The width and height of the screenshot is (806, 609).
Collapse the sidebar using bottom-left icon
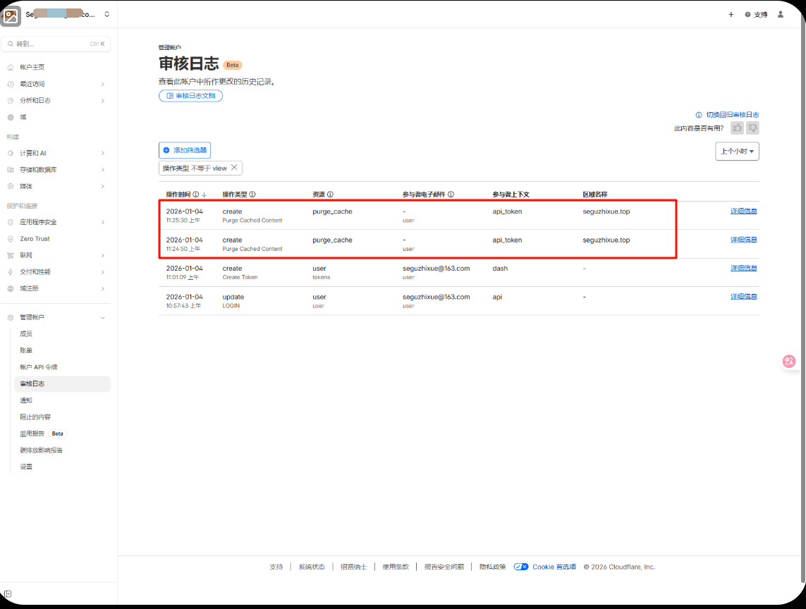[x=8, y=594]
